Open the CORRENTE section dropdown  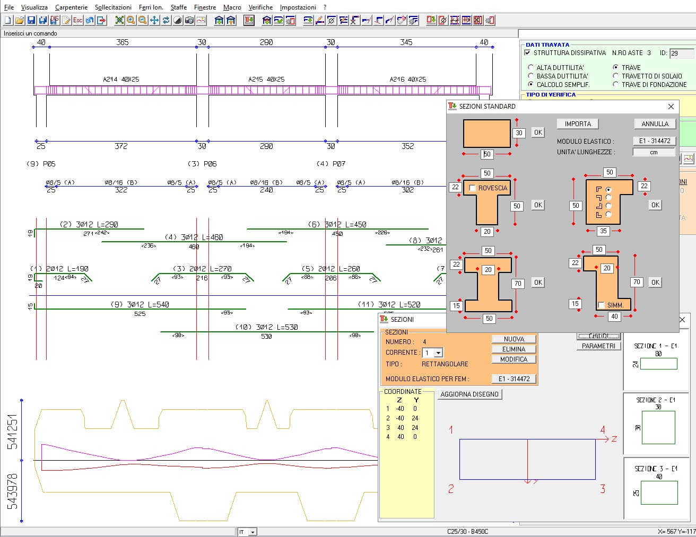[x=438, y=353]
